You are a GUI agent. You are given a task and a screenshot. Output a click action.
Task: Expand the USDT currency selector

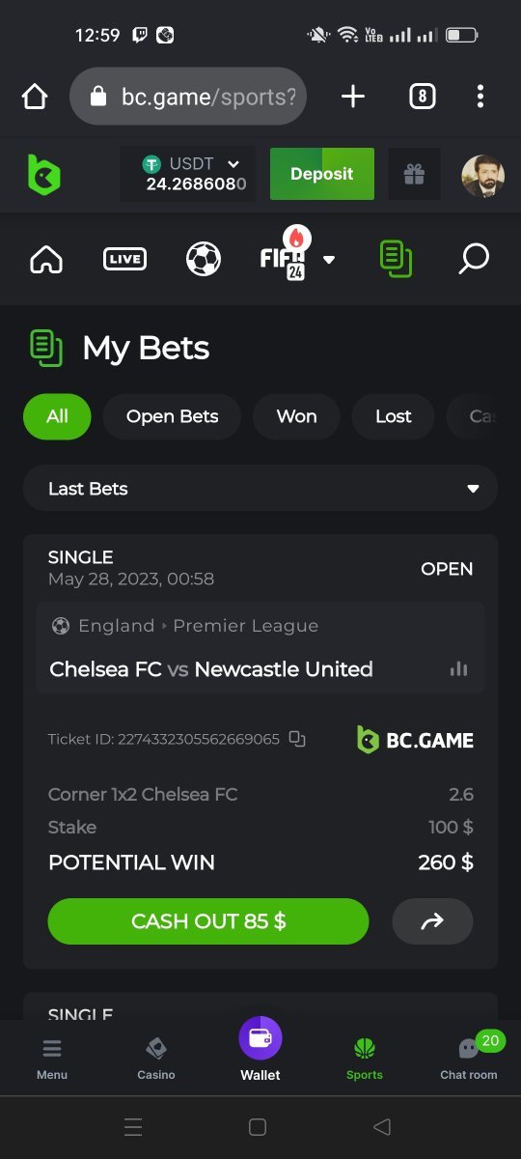[190, 174]
